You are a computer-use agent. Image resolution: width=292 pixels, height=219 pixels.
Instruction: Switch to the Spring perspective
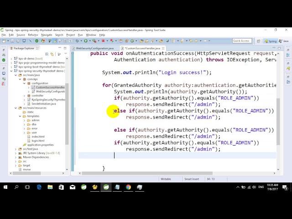(271, 41)
